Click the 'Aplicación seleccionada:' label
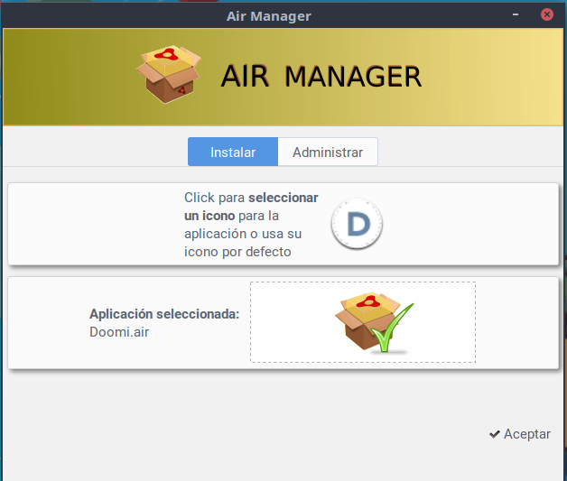This screenshot has width=567, height=481. (x=164, y=314)
